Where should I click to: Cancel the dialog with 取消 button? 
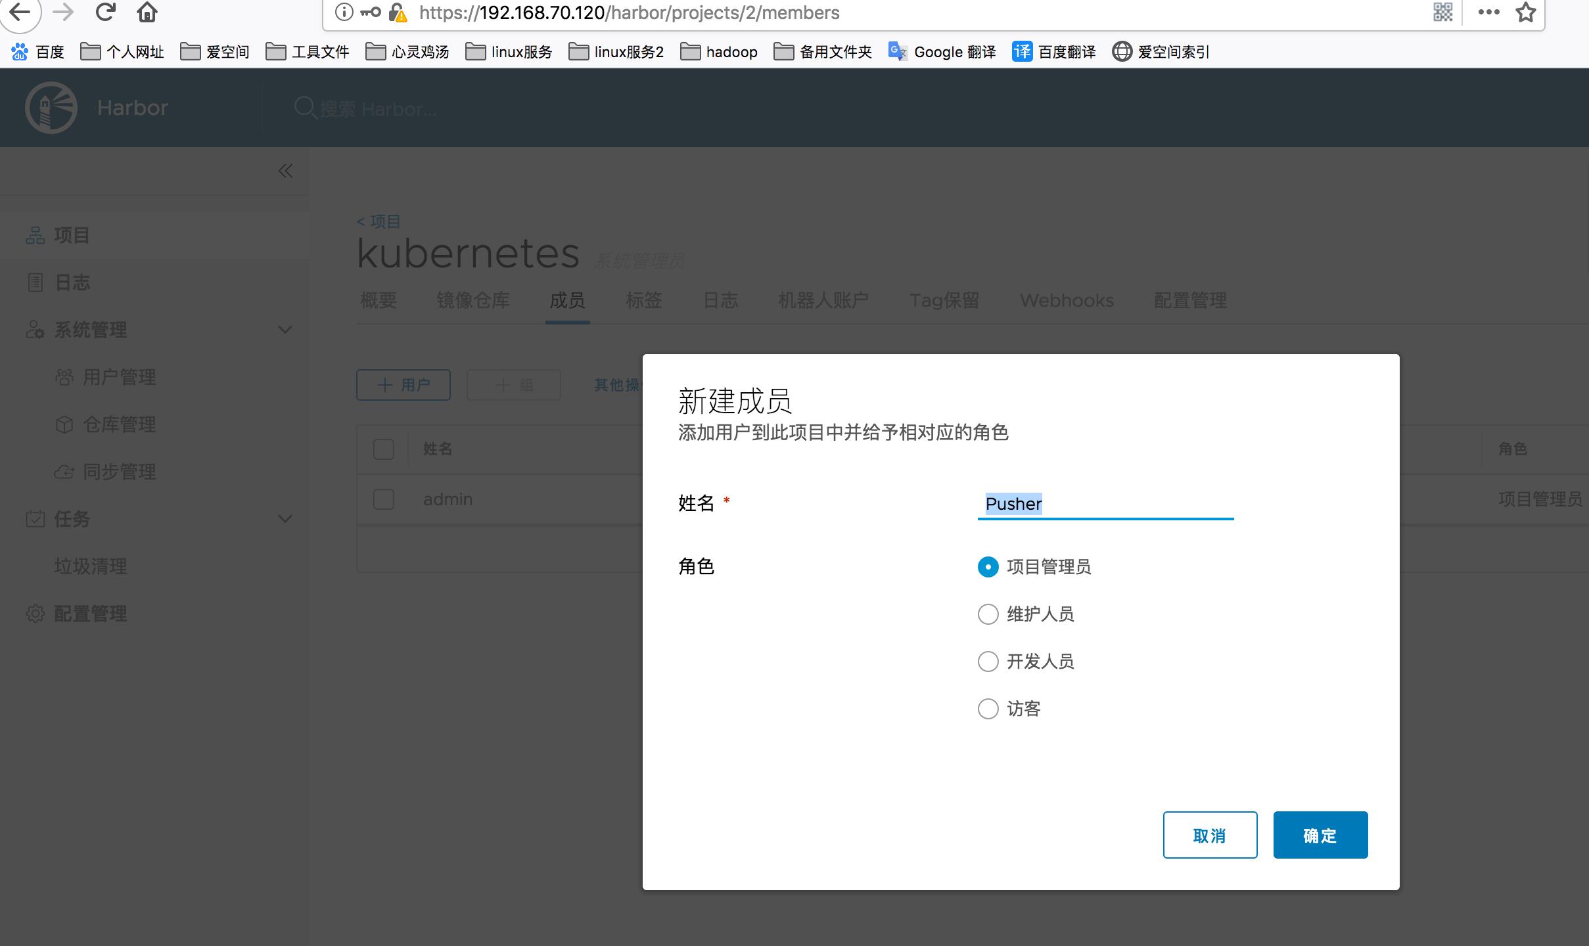point(1210,835)
